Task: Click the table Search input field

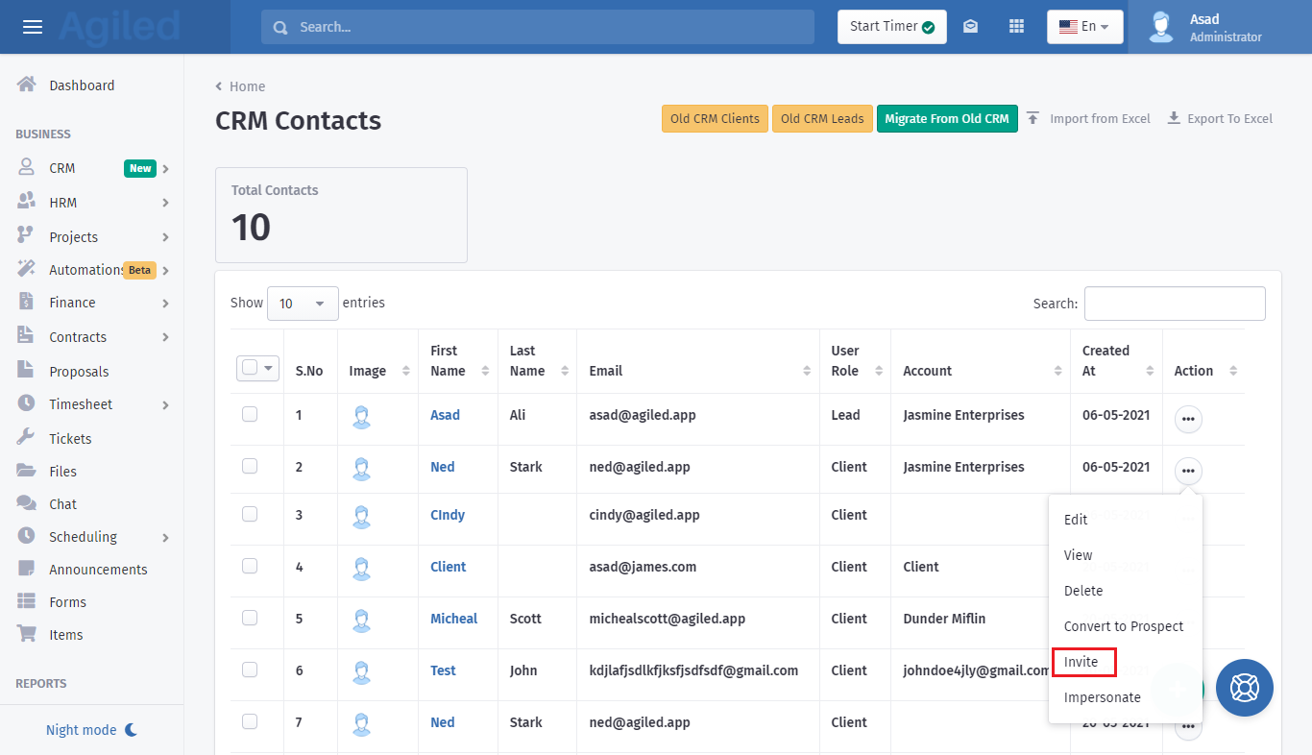Action: 1174,304
